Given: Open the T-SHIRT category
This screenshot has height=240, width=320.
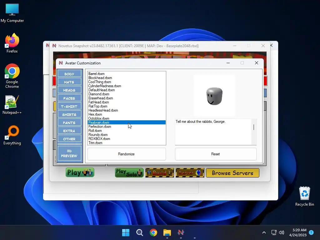Looking at the screenshot, I should click(x=69, y=107).
